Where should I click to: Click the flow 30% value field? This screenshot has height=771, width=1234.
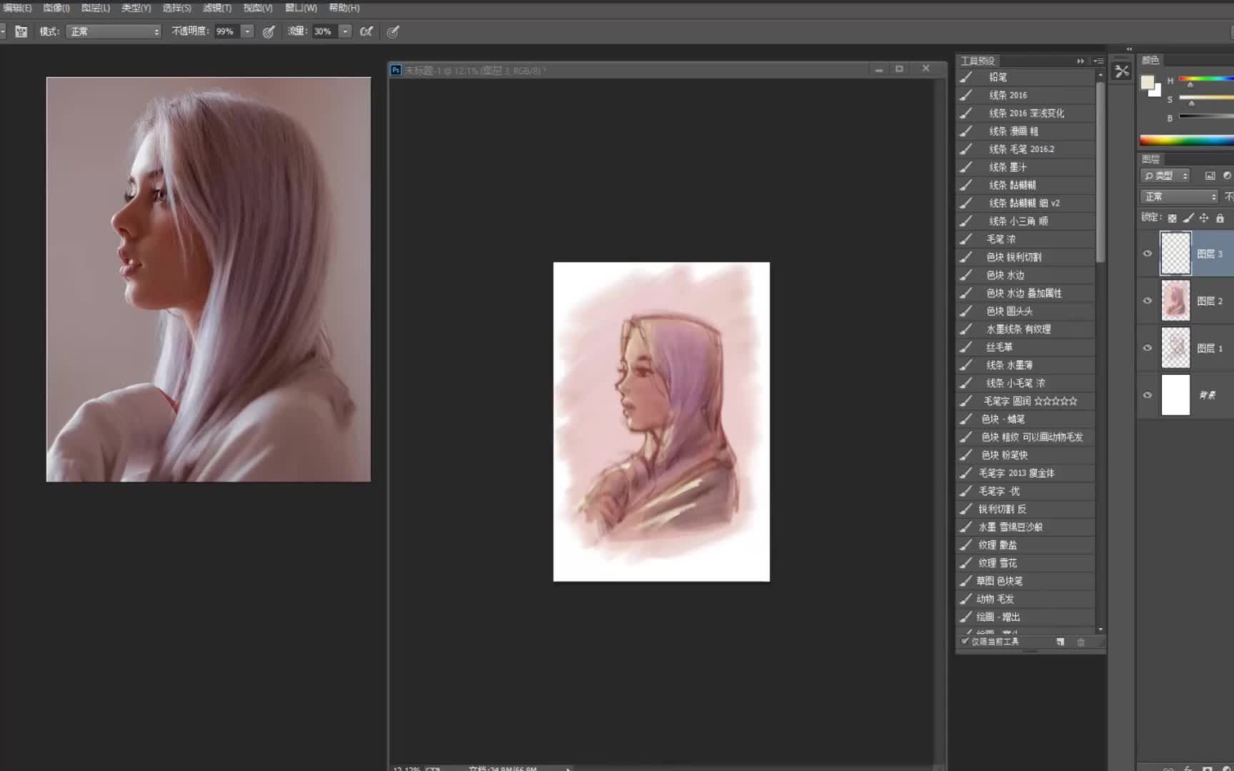pos(325,31)
